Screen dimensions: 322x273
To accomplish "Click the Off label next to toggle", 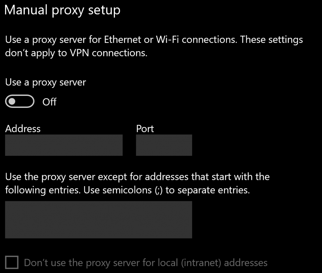I will click(49, 102).
